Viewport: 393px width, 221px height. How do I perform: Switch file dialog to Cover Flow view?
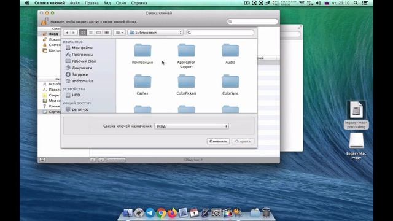click(106, 33)
